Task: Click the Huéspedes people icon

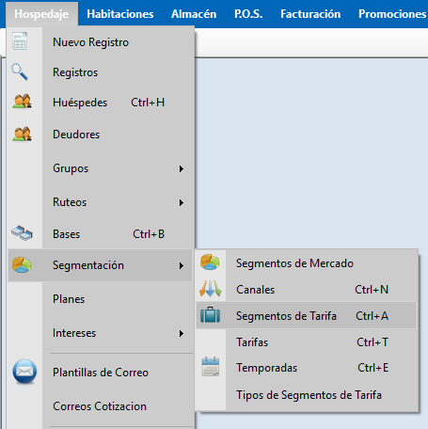Action: tap(22, 102)
